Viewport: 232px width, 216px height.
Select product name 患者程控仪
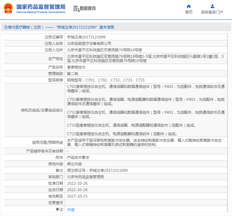pos(76,67)
